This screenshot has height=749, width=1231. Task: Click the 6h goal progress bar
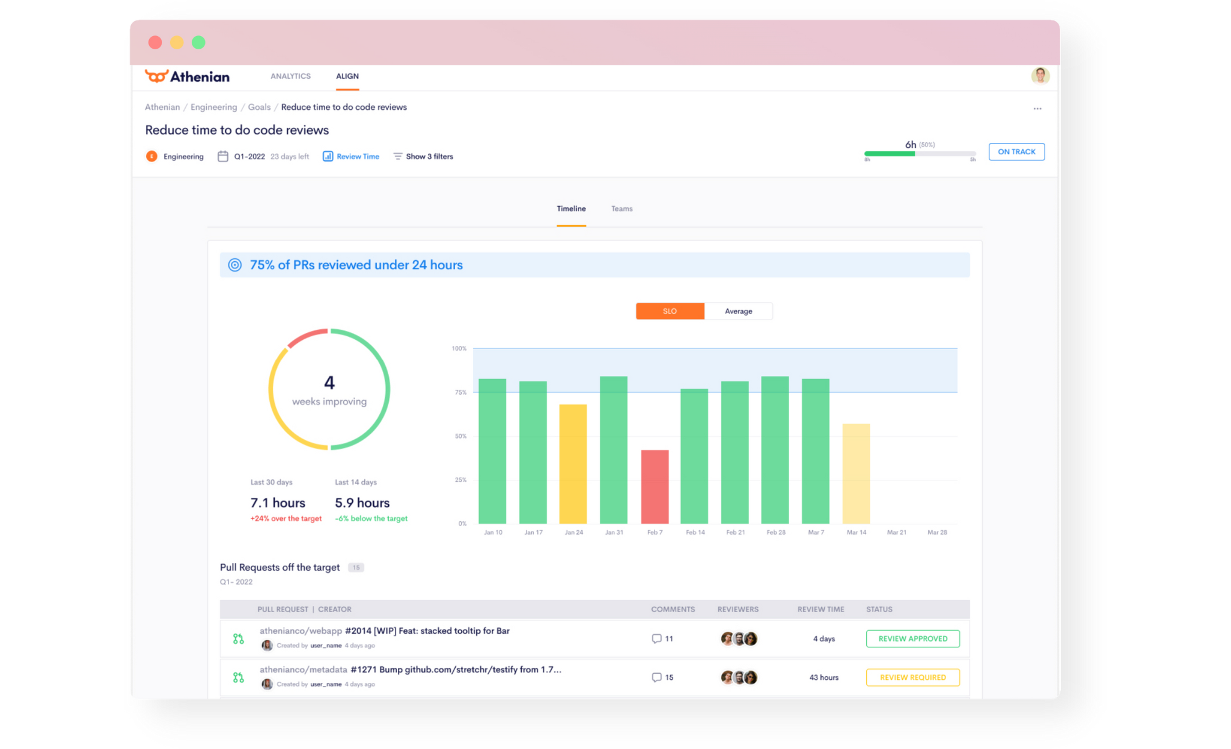(919, 154)
